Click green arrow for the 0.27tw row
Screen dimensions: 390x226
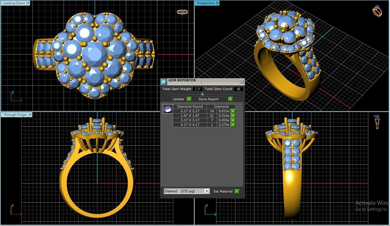point(233,125)
